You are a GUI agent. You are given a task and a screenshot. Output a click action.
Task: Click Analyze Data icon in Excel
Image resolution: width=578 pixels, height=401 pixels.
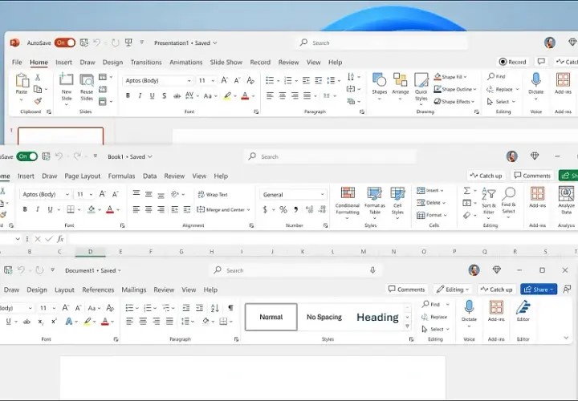pos(566,194)
